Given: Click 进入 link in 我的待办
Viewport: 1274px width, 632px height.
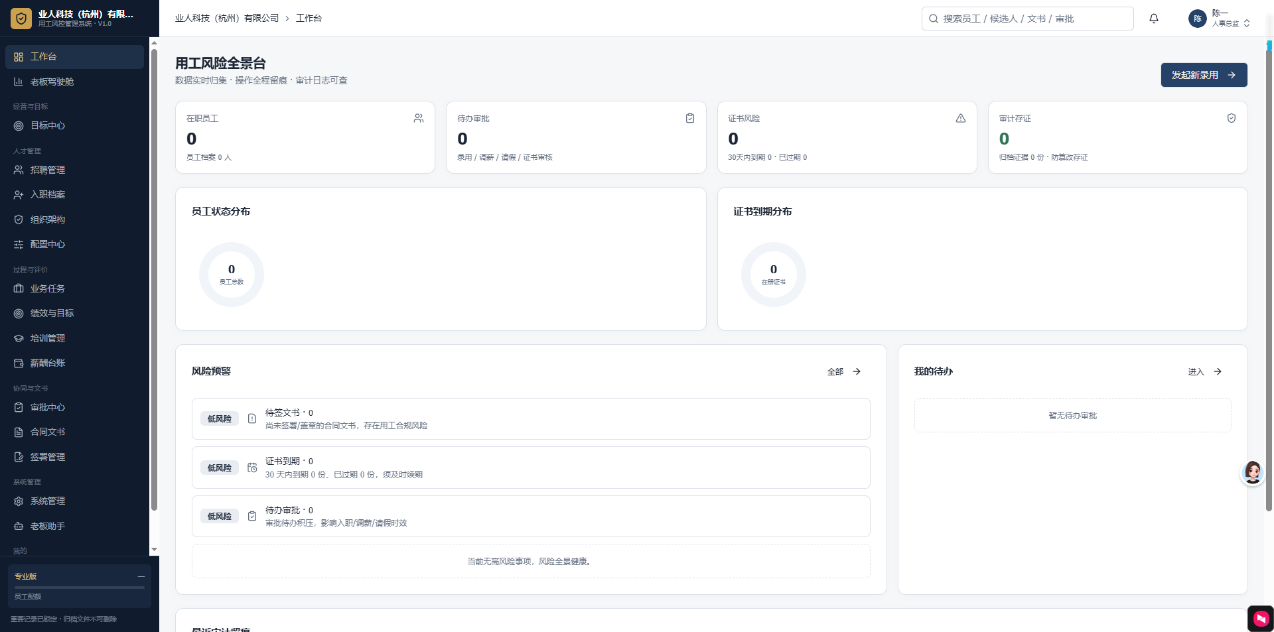Looking at the screenshot, I should pos(1205,372).
